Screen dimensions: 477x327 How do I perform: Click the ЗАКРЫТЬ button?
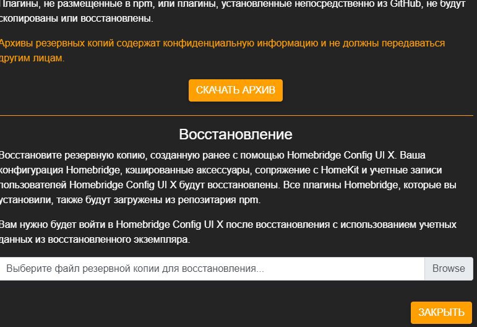coord(441,312)
